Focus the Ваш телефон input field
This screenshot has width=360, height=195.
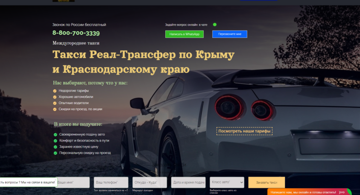(111, 182)
